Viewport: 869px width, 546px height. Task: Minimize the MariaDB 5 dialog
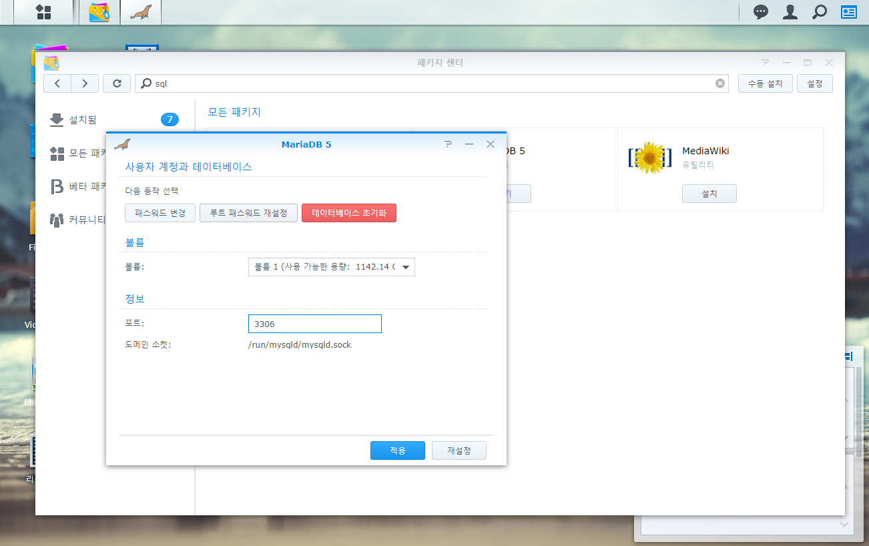point(469,144)
